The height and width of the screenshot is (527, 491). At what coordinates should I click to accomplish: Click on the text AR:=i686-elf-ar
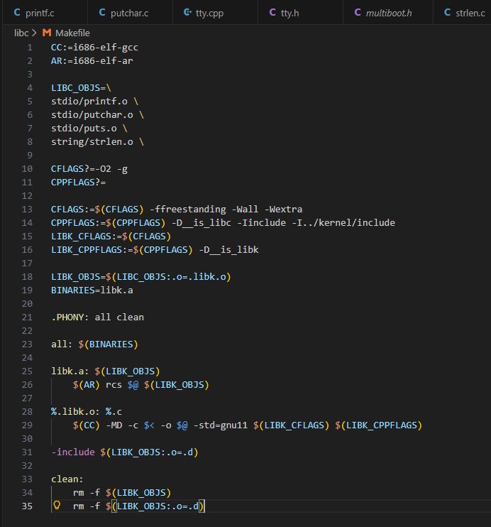(x=92, y=61)
